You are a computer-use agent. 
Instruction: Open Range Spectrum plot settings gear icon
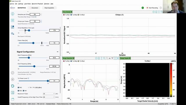click(x=96, y=58)
